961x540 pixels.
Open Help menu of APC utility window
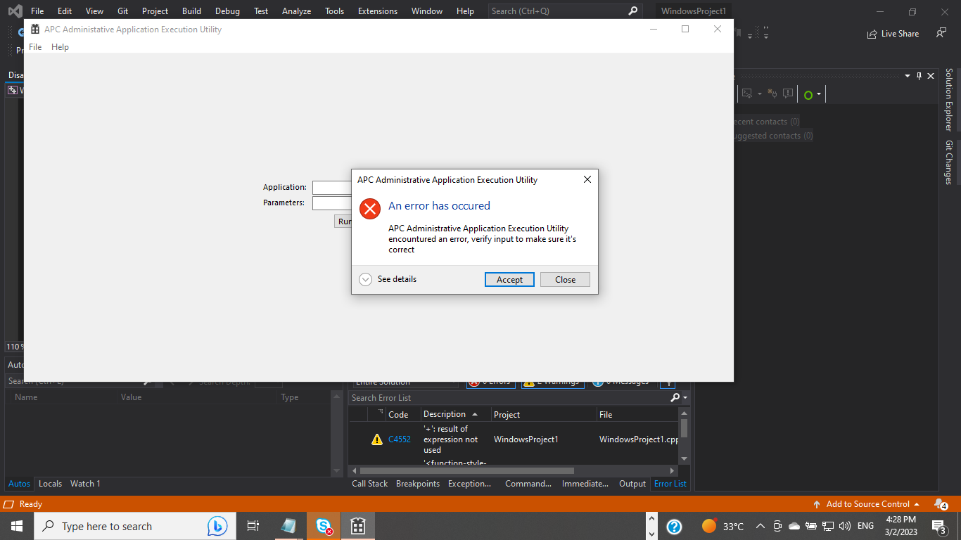click(x=61, y=47)
